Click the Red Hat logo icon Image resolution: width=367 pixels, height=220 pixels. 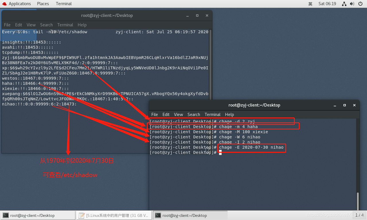(x=4, y=4)
